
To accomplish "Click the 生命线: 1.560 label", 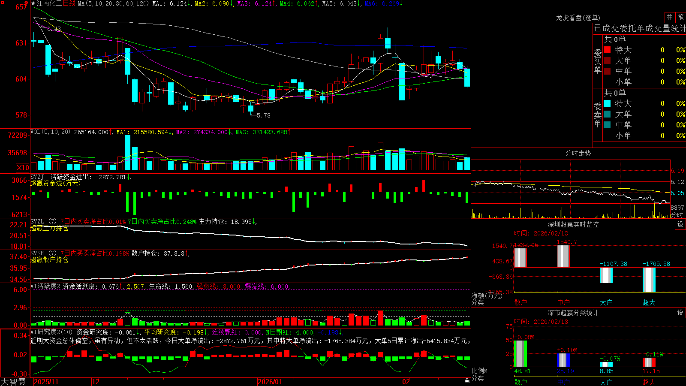I will point(171,286).
